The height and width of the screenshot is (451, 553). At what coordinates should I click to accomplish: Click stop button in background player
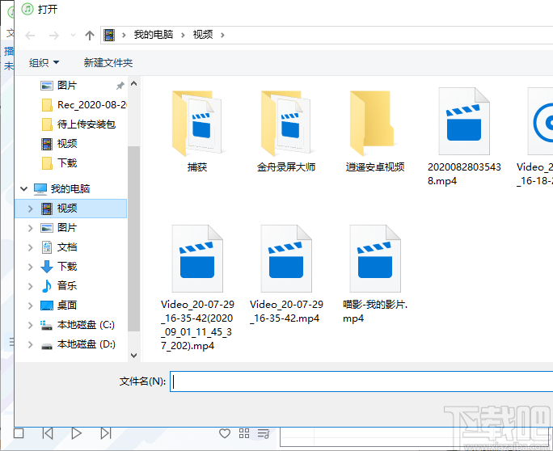pyautogui.click(x=19, y=433)
